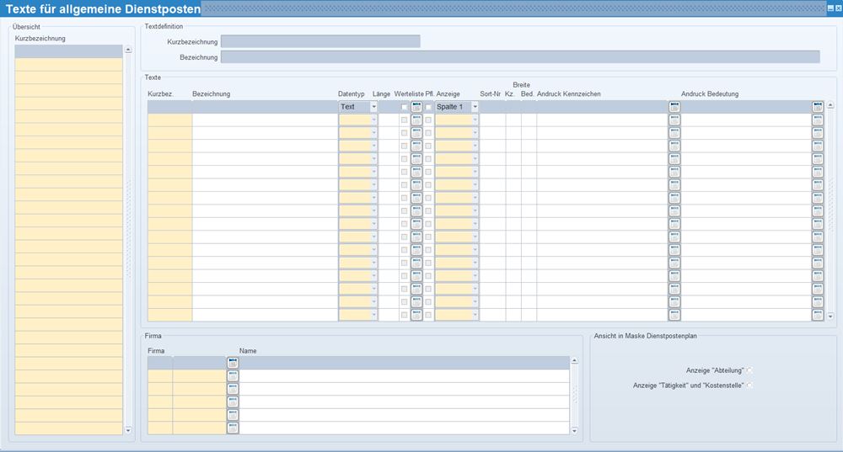Open Andruck Kennzeichen editor icon in highlighted row

674,107
